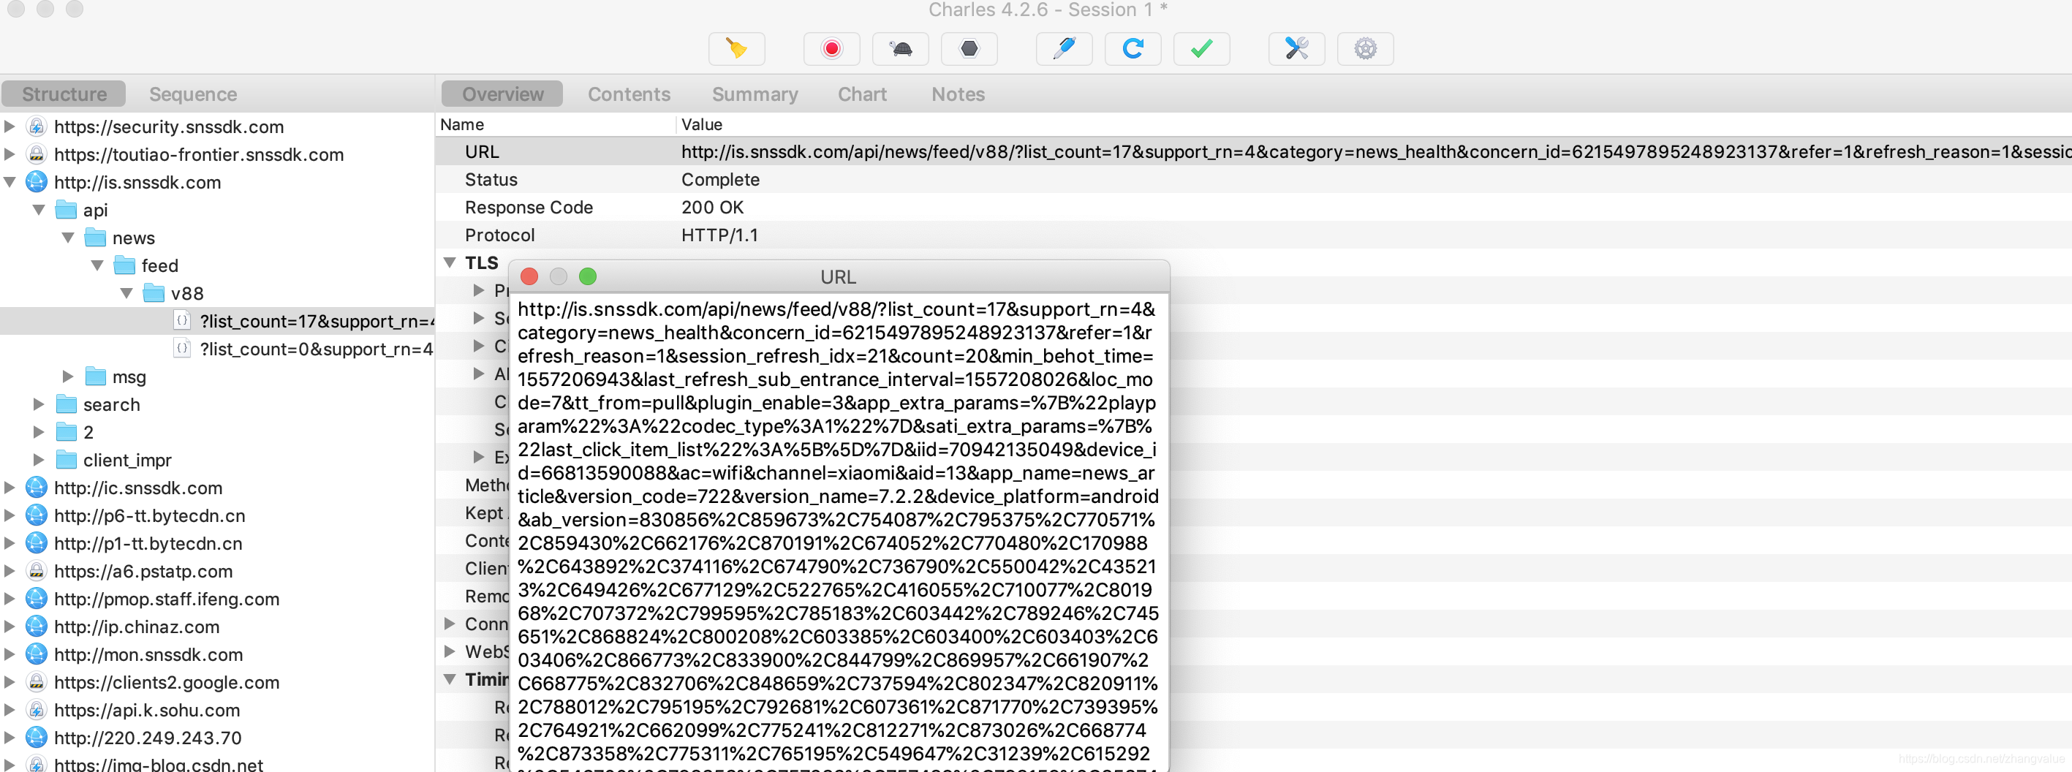This screenshot has height=772, width=2072.
Task: Click the api folder icon
Action: click(x=66, y=209)
